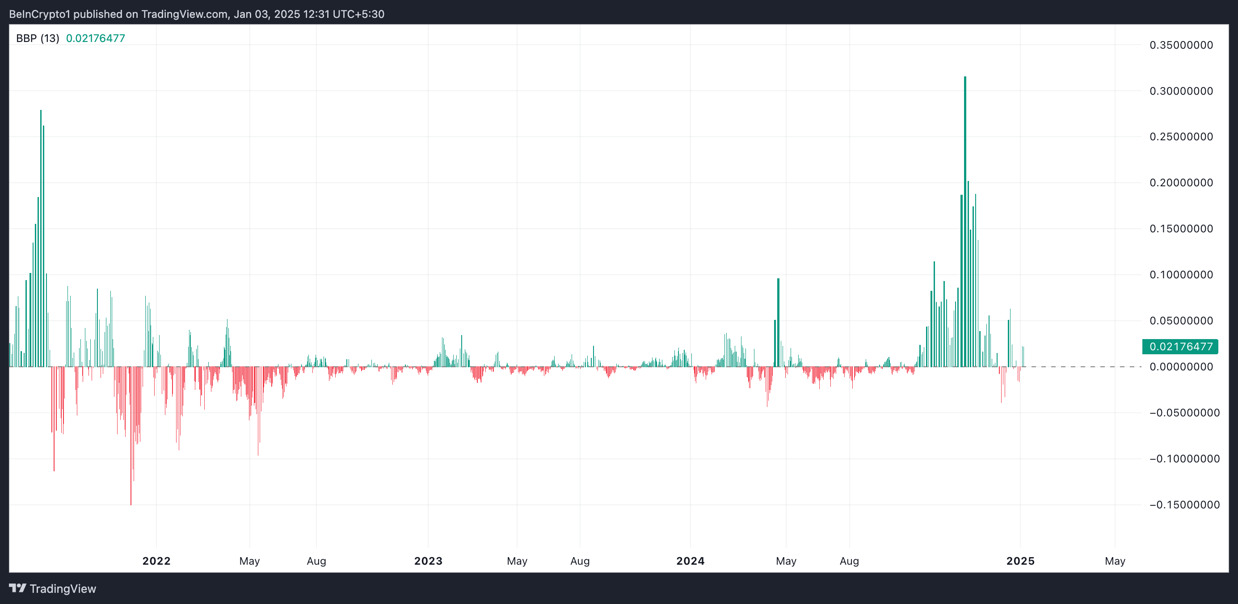1238x604 pixels.
Task: Click the TradingView logo icon
Action: [17, 588]
